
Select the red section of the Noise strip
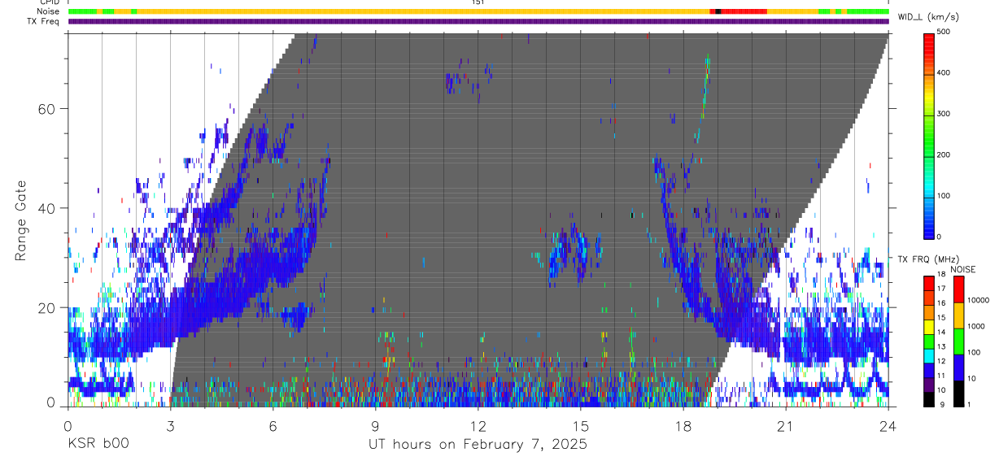(x=744, y=11)
